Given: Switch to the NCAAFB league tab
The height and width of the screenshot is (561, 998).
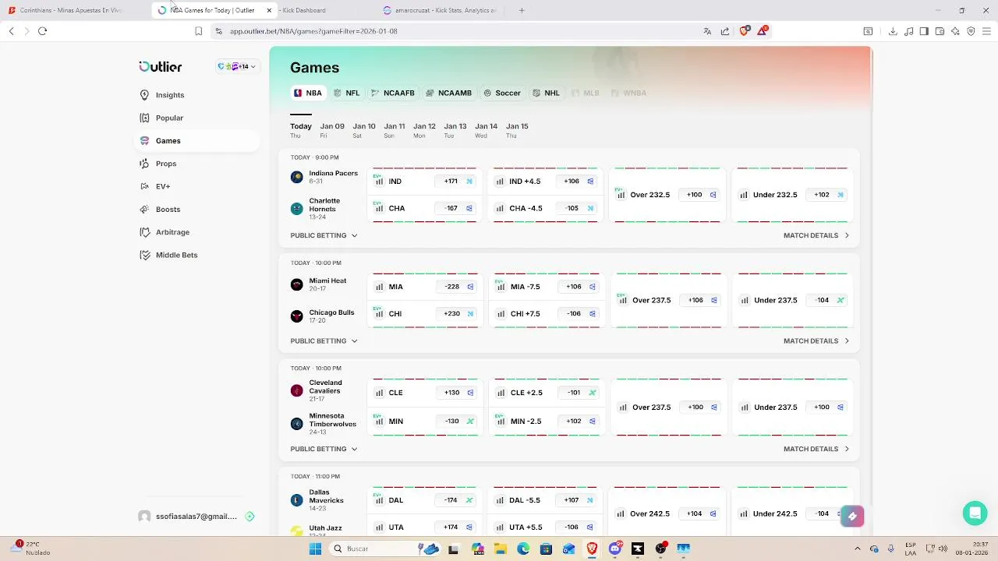Looking at the screenshot, I should (x=393, y=93).
